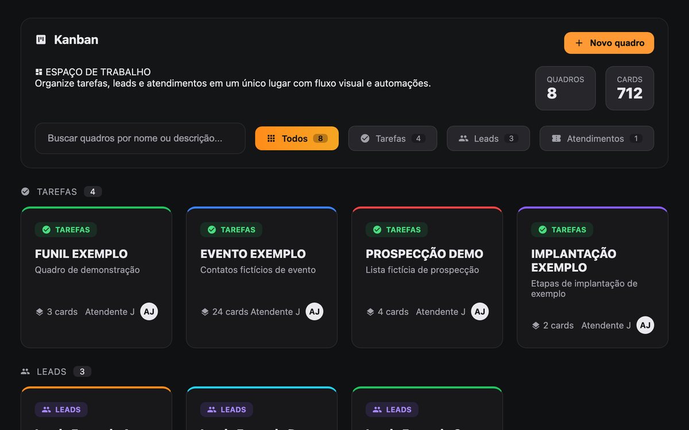Viewport: 689px width, 430px height.
Task: Click the Contatos fictícios de evento description
Action: 258,269
